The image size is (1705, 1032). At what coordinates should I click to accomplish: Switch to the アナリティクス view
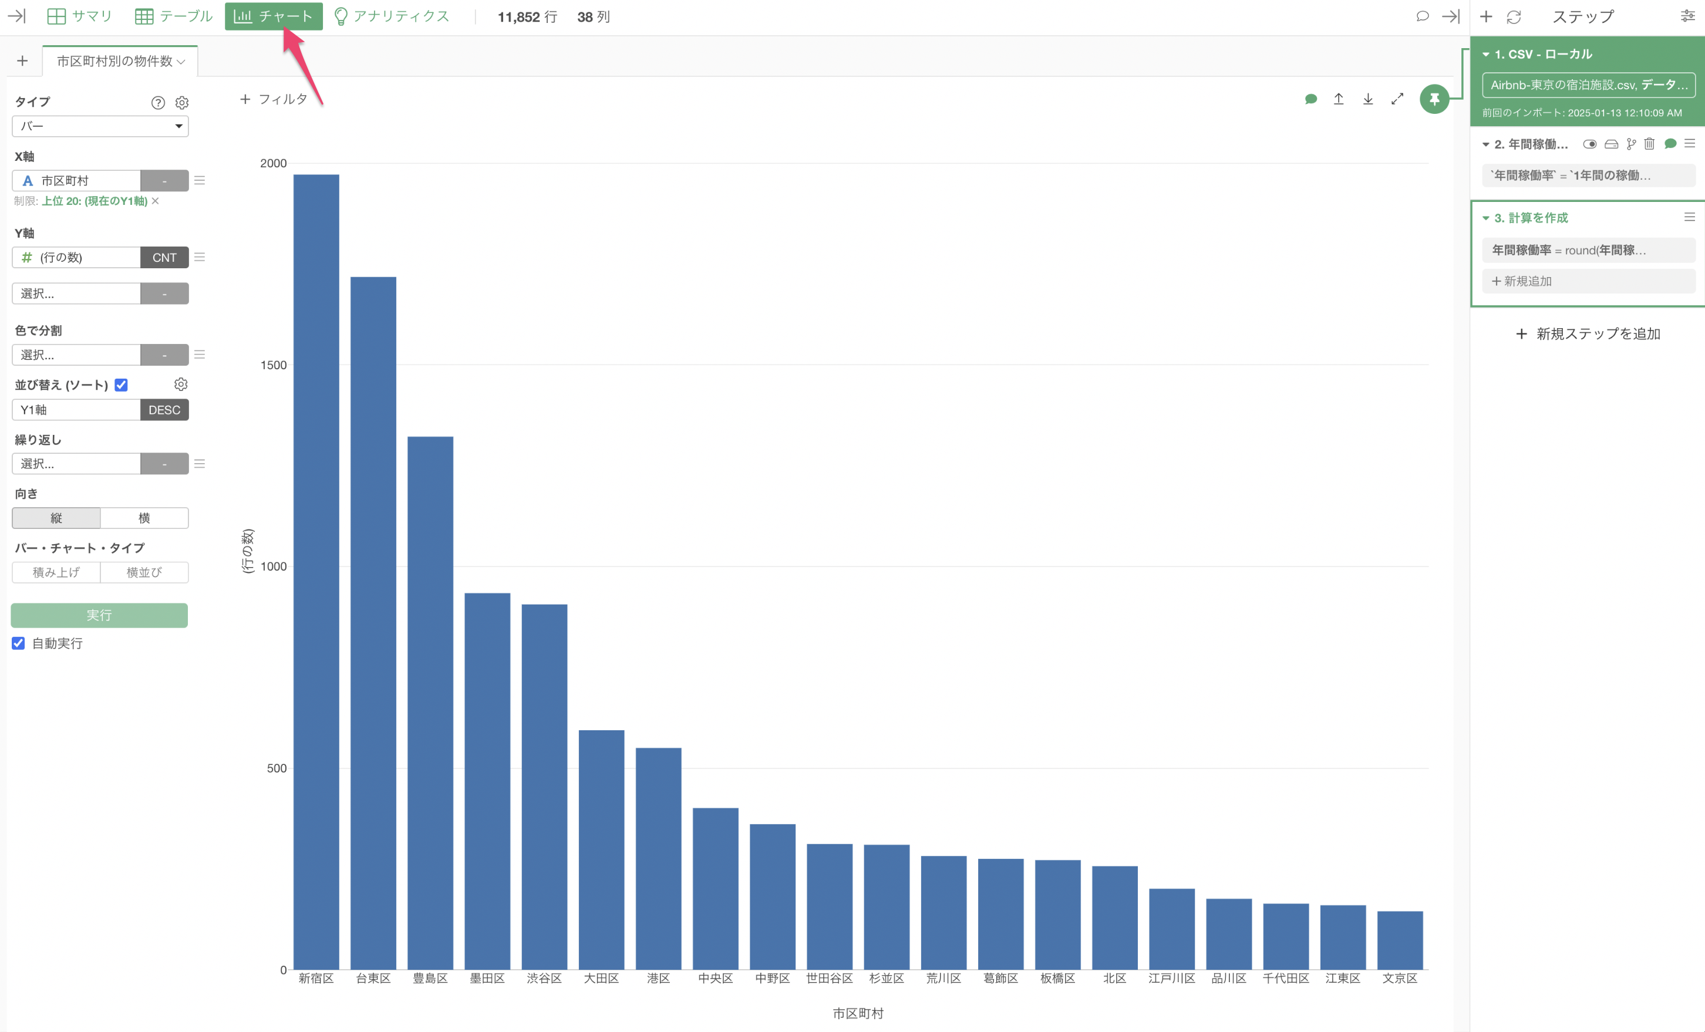[x=391, y=16]
